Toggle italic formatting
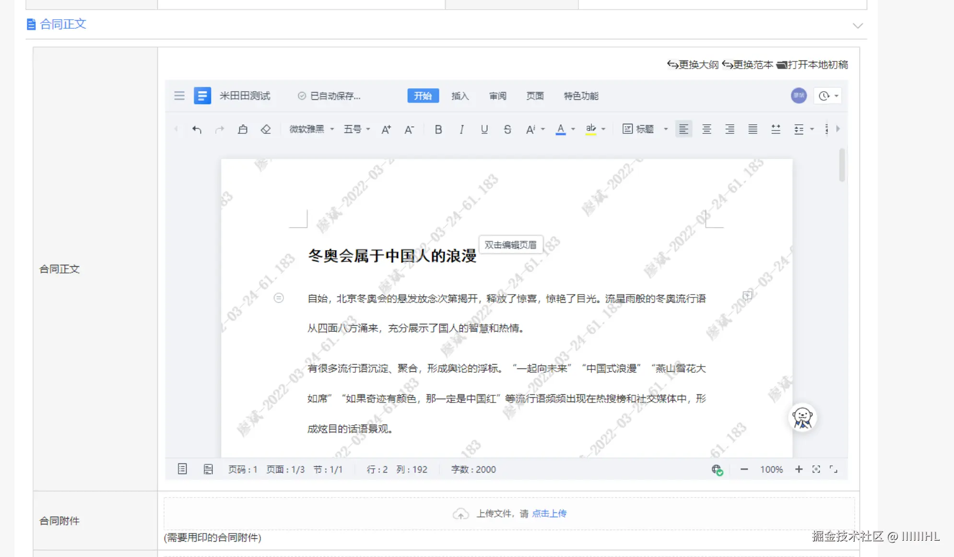Screen dimensions: 954x557 point(461,129)
